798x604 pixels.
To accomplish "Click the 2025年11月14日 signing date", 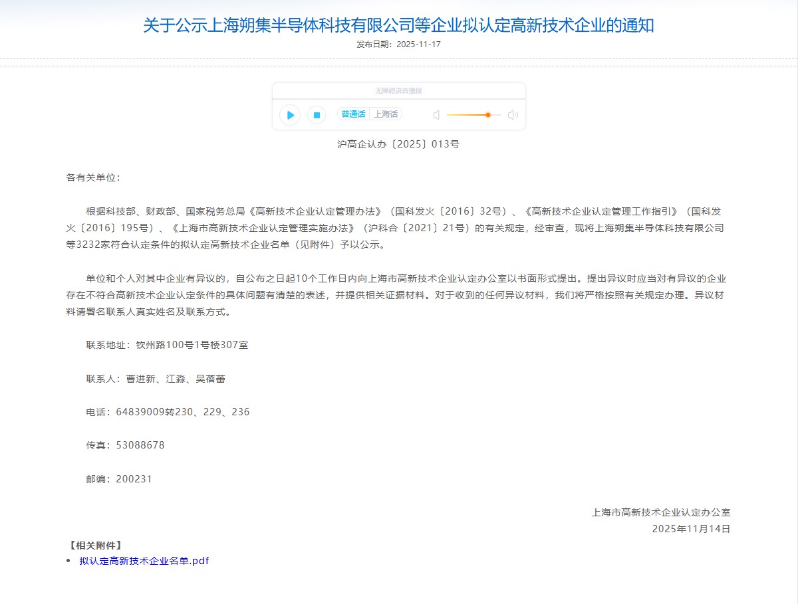I will [690, 529].
